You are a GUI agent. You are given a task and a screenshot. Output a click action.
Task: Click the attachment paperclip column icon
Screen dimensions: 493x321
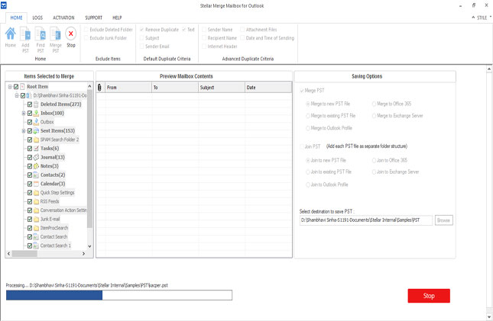coord(99,87)
